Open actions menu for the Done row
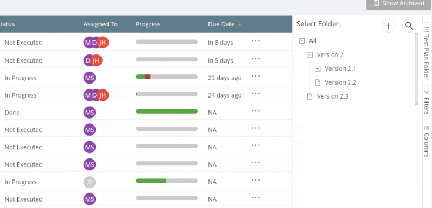432x208 pixels. [255, 110]
